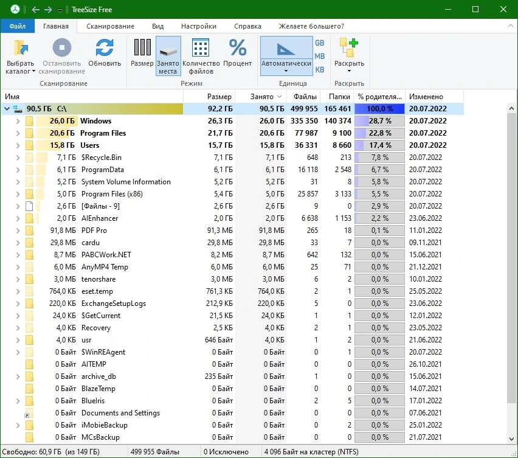Image resolution: width=518 pixels, height=458 pixels.
Task: Expand the Program Files folder
Action: [x=18, y=133]
